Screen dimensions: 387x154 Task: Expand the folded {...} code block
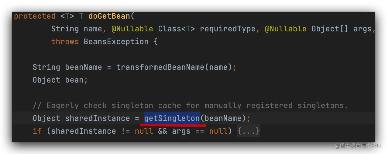(249, 131)
